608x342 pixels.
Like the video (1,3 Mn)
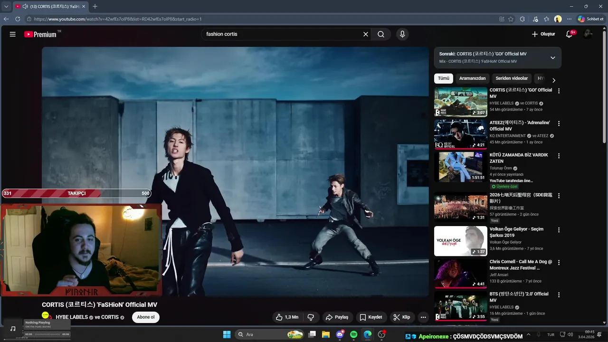287,317
